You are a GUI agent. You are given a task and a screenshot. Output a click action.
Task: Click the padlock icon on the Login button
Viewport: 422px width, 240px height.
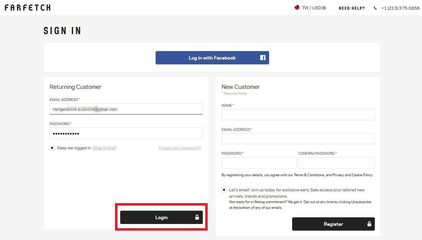pos(197,217)
